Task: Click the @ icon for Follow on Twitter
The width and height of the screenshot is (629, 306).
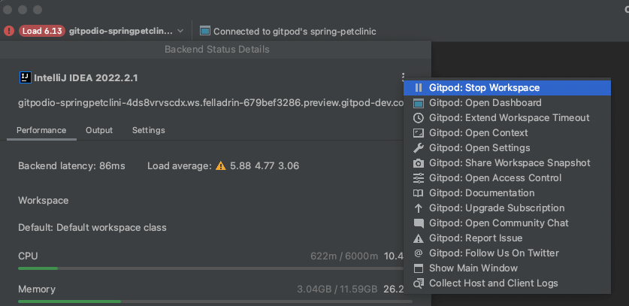Action: tap(419, 253)
